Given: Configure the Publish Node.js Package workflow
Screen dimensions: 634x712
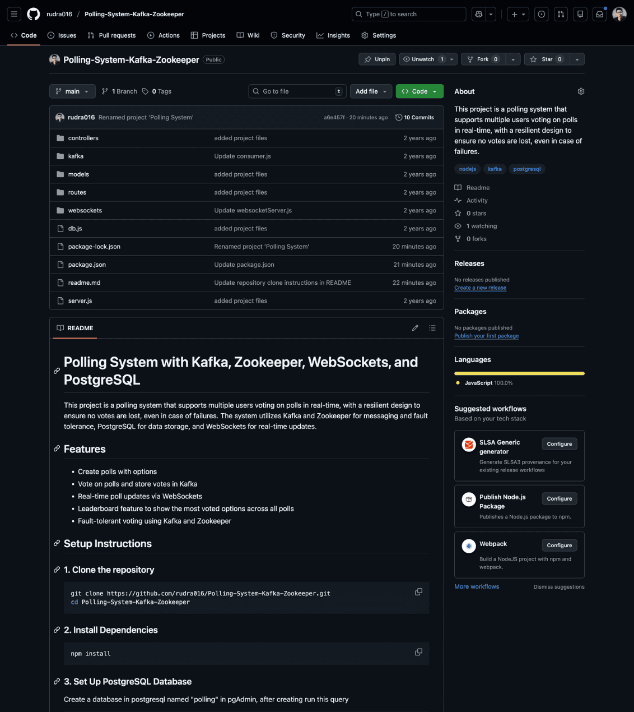Looking at the screenshot, I should [x=559, y=498].
